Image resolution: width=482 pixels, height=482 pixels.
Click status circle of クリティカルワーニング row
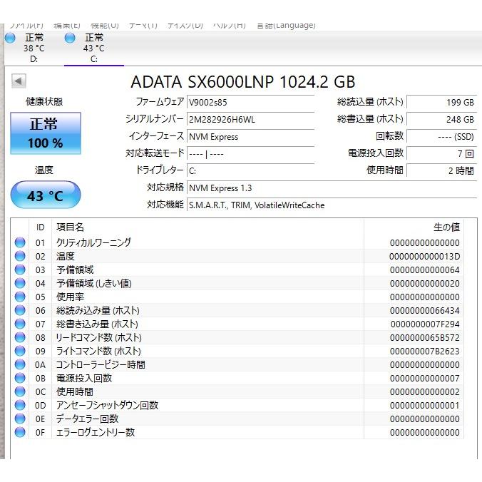(x=20, y=242)
